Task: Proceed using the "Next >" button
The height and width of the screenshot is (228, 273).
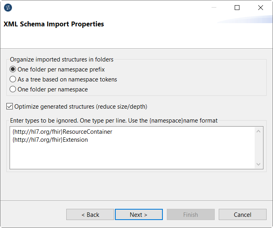Action: (x=138, y=214)
